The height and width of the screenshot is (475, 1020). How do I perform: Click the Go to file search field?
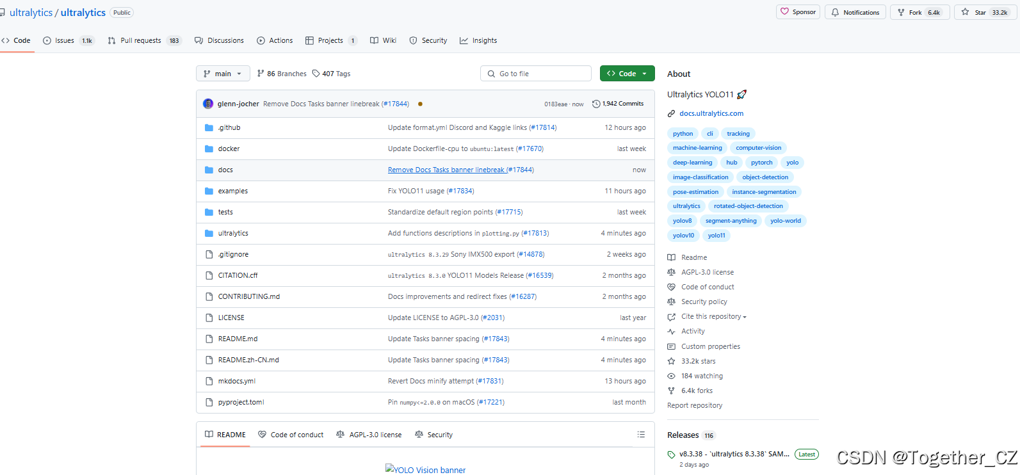pos(536,74)
